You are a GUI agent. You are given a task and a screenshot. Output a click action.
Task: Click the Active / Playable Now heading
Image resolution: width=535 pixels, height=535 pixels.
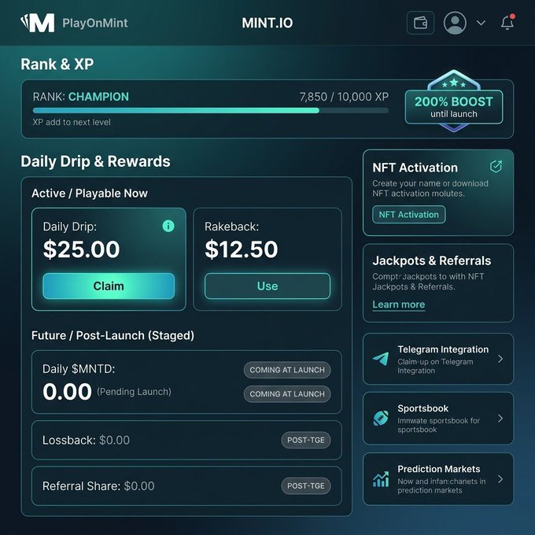point(90,194)
